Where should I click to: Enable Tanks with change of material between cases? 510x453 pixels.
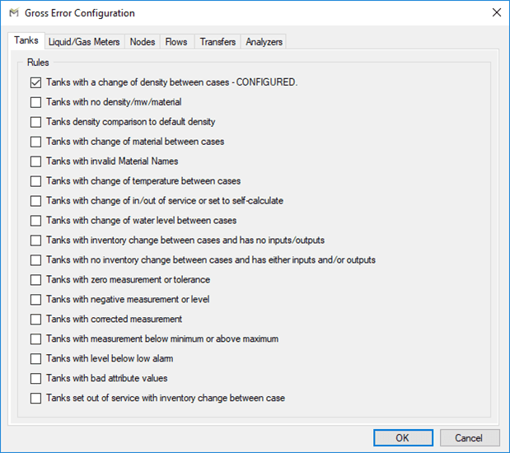tap(35, 142)
